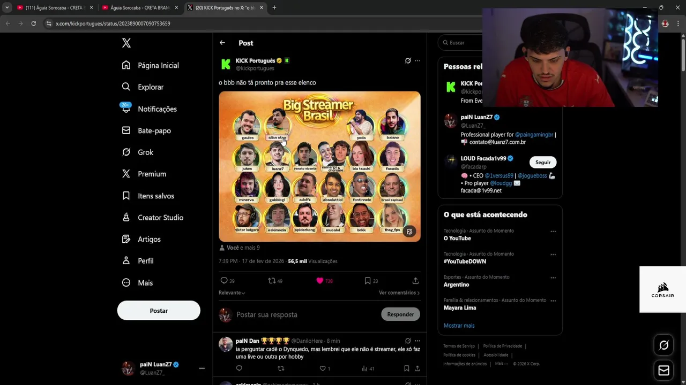Click the 'Postar sua resposta' field

(x=305, y=314)
